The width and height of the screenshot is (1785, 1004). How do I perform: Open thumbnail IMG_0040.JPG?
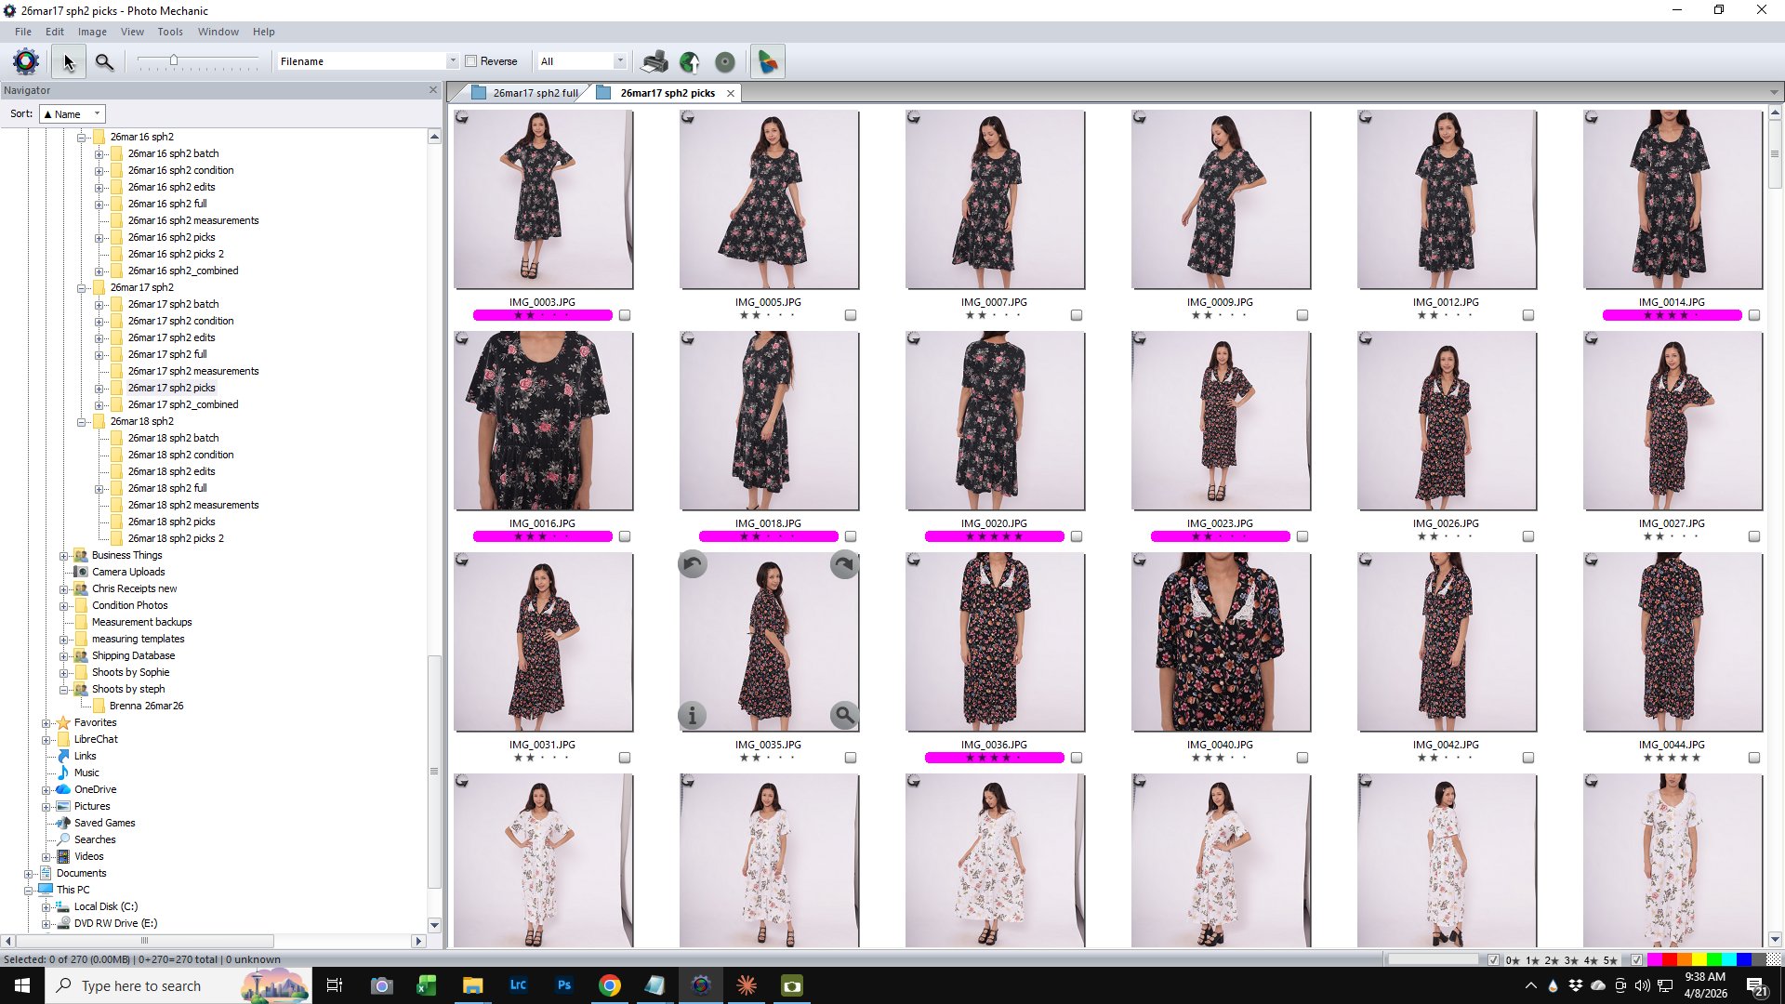tap(1221, 641)
